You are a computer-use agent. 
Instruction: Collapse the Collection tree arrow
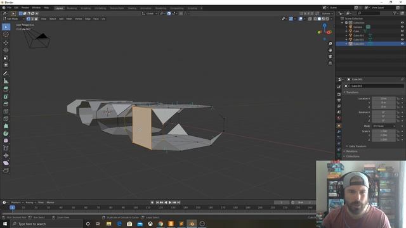click(343, 23)
